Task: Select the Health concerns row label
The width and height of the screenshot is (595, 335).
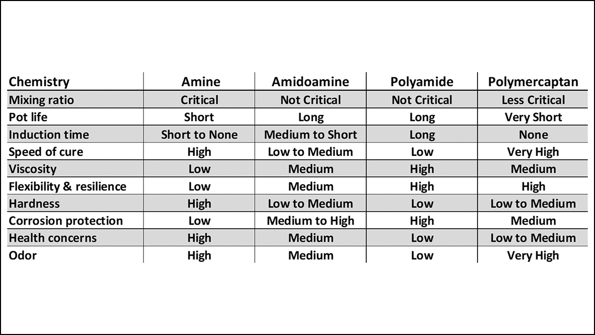Action: (52, 238)
